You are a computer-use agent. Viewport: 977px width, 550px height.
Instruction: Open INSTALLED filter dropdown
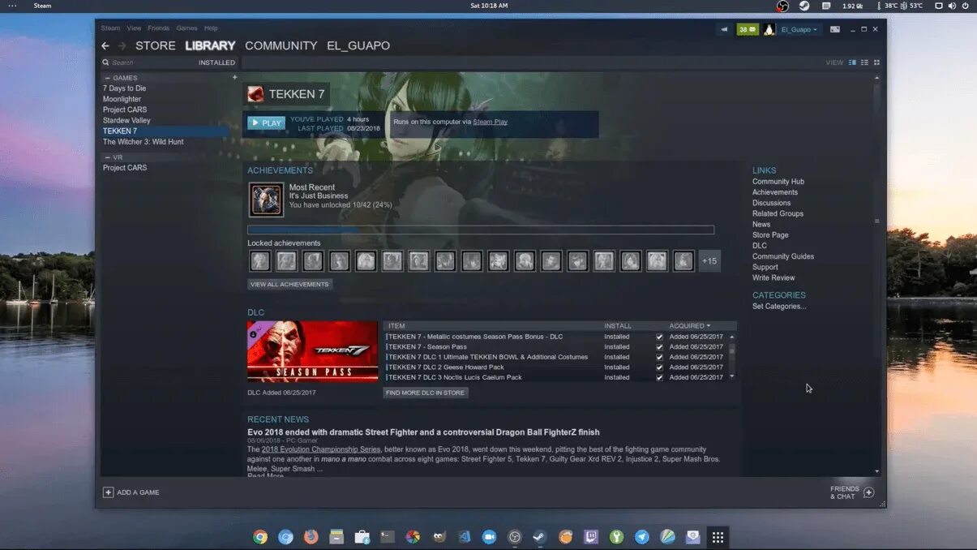pos(216,62)
